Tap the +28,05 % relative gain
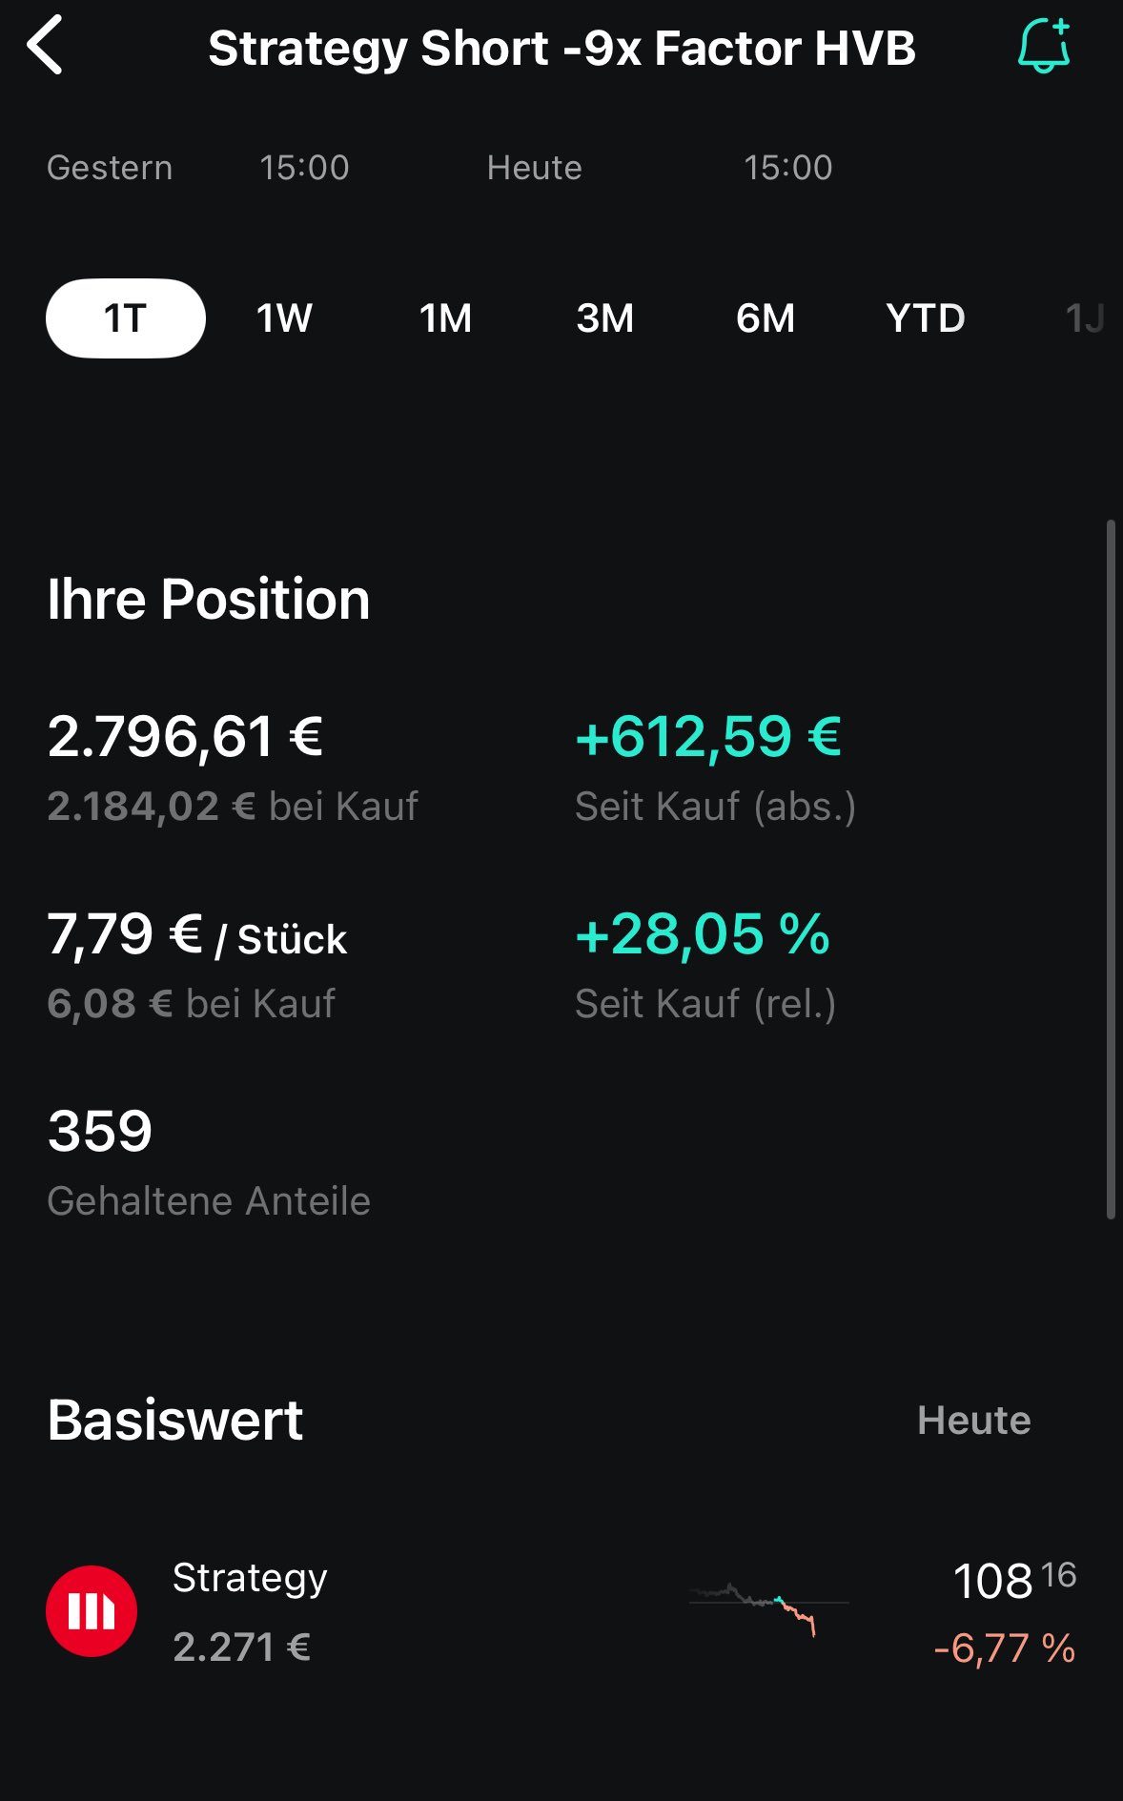Screen dimensions: 1123x1801 [x=702, y=934]
